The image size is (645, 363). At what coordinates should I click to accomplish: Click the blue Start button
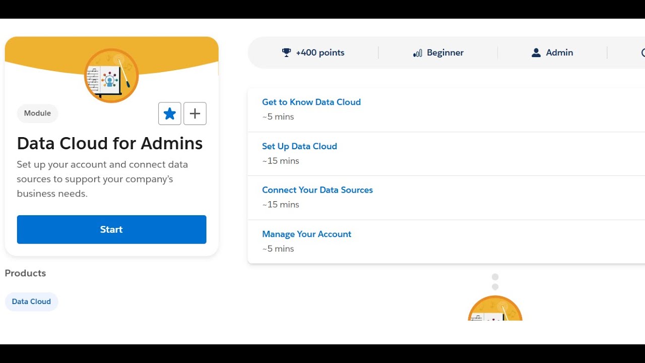pos(111,229)
